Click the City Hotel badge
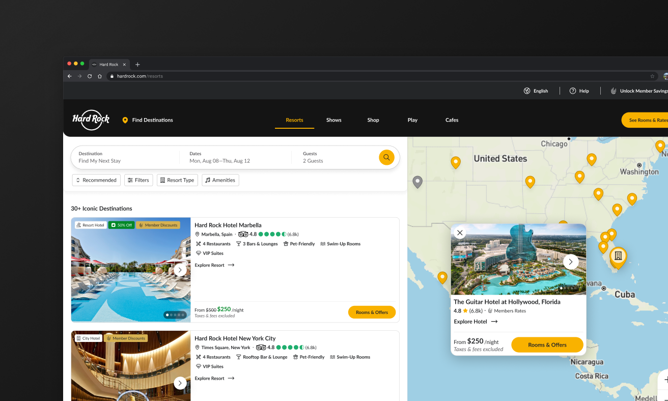This screenshot has height=401, width=668. pos(89,338)
